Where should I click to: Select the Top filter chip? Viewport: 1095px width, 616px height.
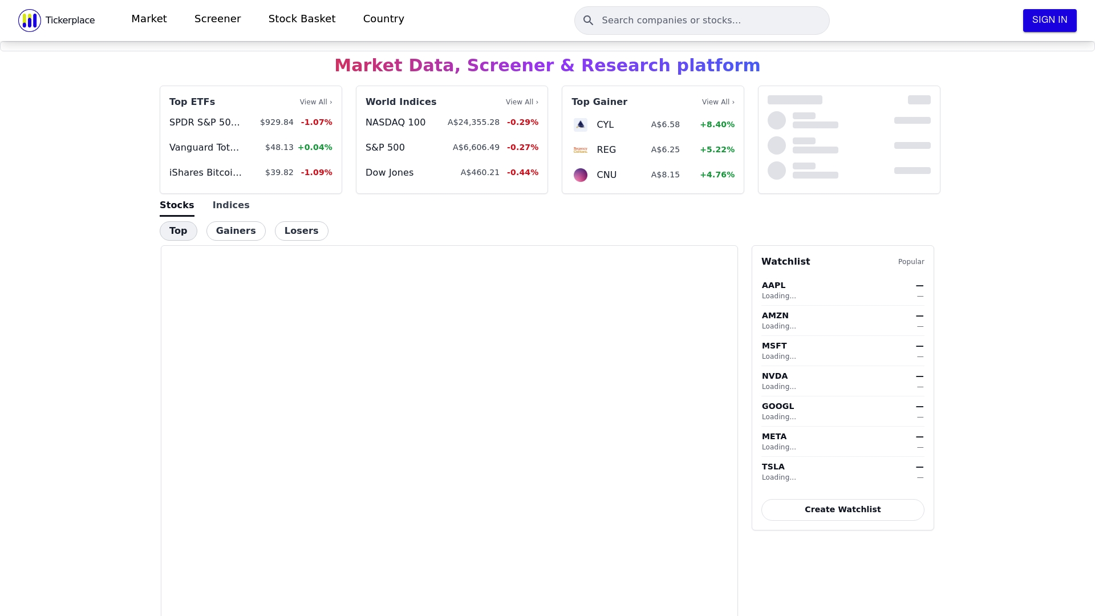178,231
